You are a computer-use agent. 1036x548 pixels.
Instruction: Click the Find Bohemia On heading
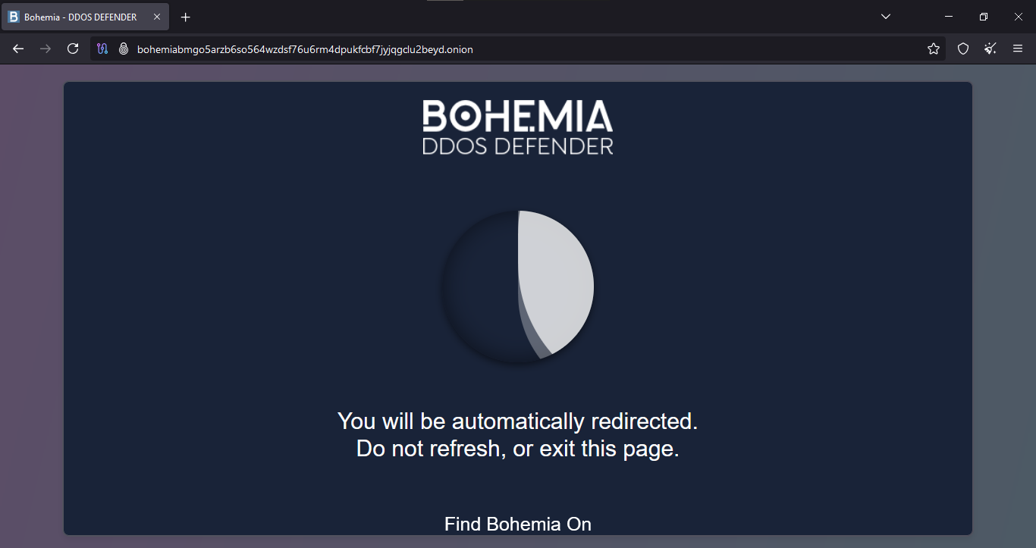click(x=518, y=524)
